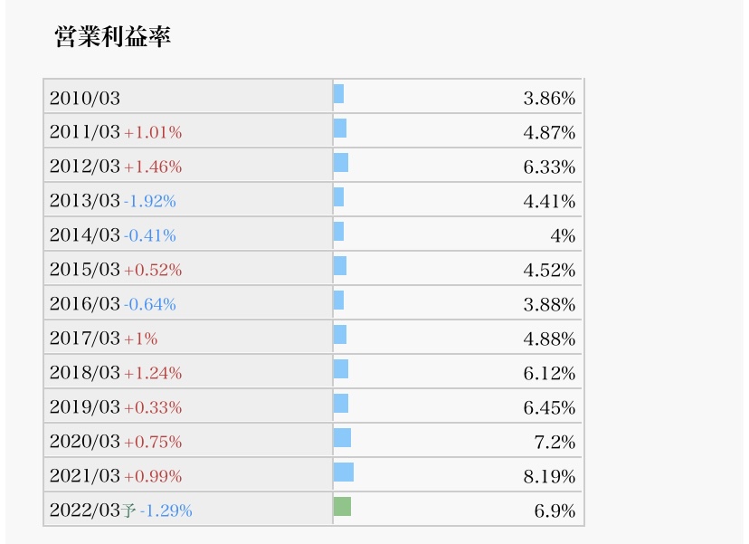Click the 4% value for 2014/03
The height and width of the screenshot is (544, 749).
point(563,235)
